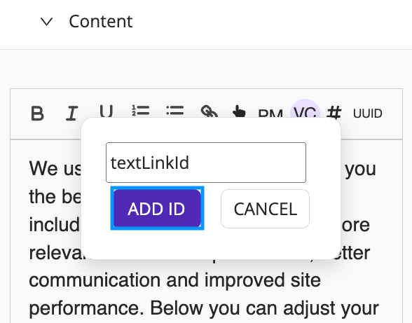412x323 pixels.
Task: Focus the textLinkId input field
Action: [206, 163]
